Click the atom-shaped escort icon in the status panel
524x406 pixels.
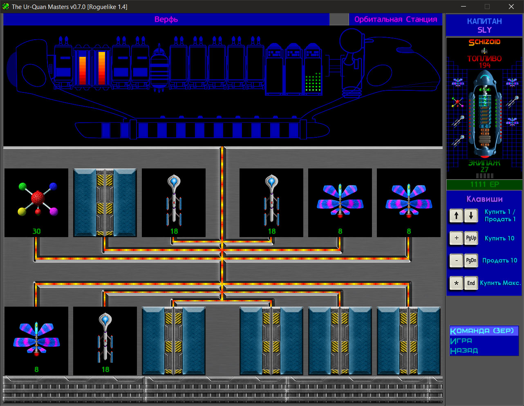click(x=457, y=102)
